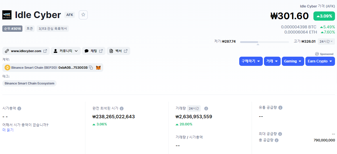
Task: Show info for 시가총액
Action: point(19,108)
